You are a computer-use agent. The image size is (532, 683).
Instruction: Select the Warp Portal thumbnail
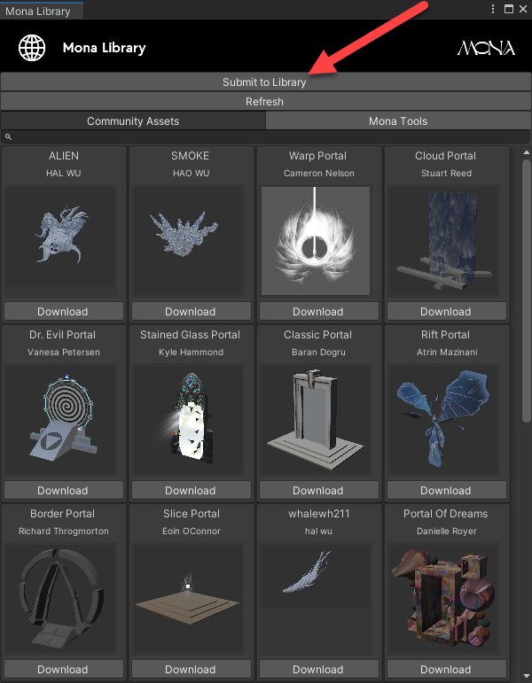pos(316,241)
